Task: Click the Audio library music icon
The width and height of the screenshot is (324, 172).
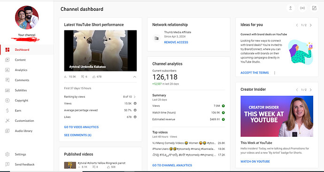Action: (x=8, y=131)
